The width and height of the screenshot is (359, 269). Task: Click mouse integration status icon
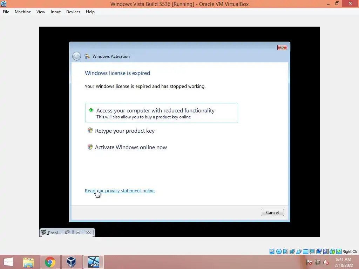[332, 251]
